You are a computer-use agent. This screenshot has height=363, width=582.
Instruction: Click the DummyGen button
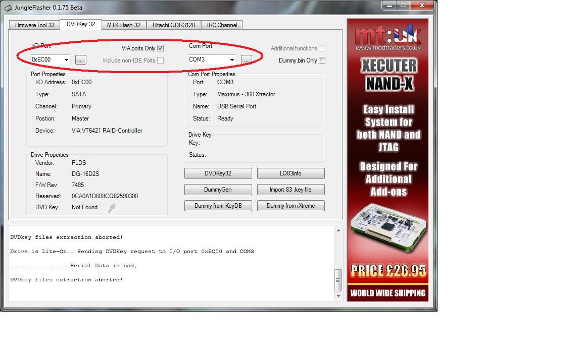(x=218, y=190)
